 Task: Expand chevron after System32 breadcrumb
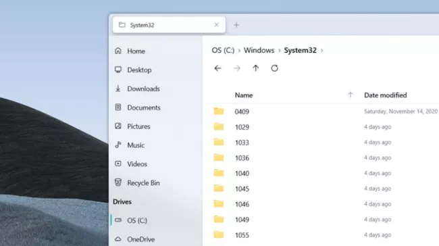point(321,51)
